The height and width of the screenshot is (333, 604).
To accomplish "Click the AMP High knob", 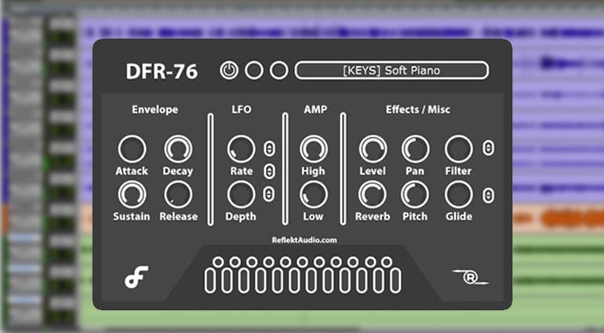I will [x=314, y=149].
